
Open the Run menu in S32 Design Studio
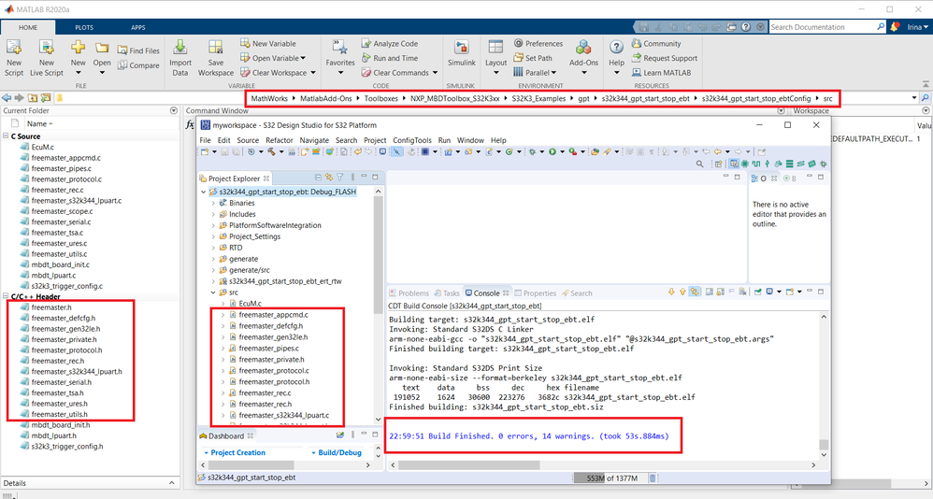coord(444,140)
